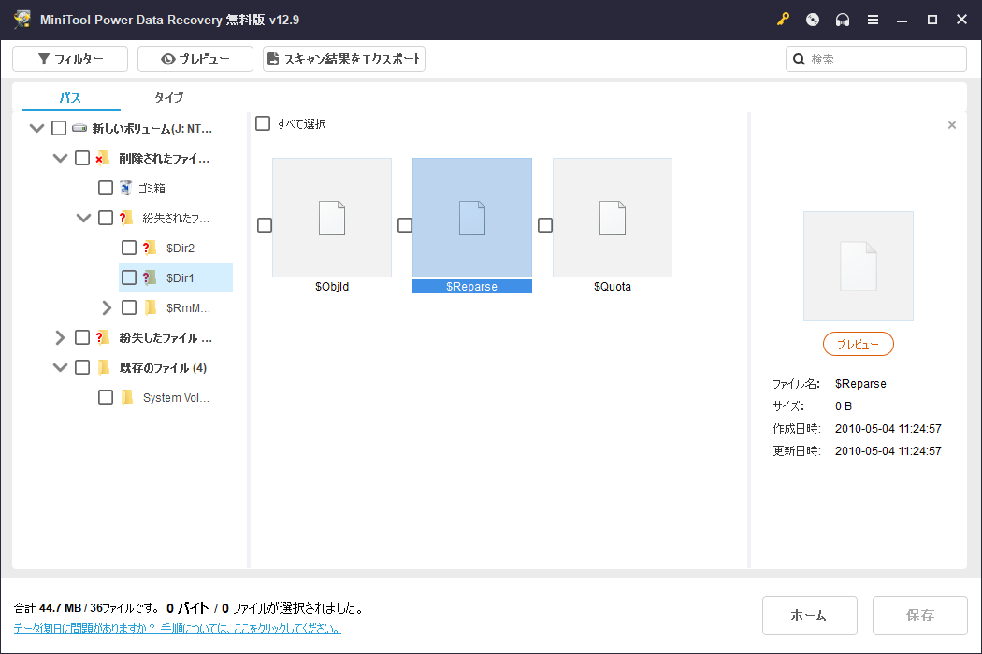Select the System Vol... tree label
The image size is (982, 654).
click(x=176, y=397)
